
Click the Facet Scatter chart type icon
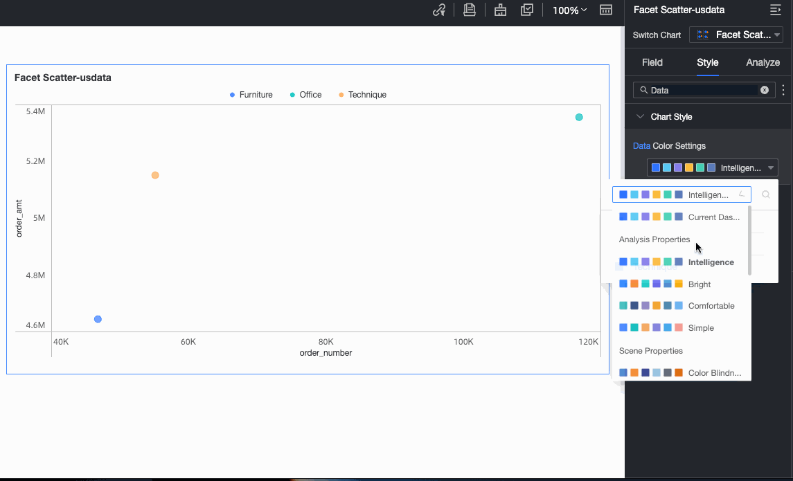[702, 35]
